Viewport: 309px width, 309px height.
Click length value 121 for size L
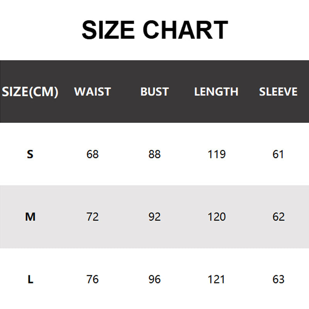pos(216,279)
